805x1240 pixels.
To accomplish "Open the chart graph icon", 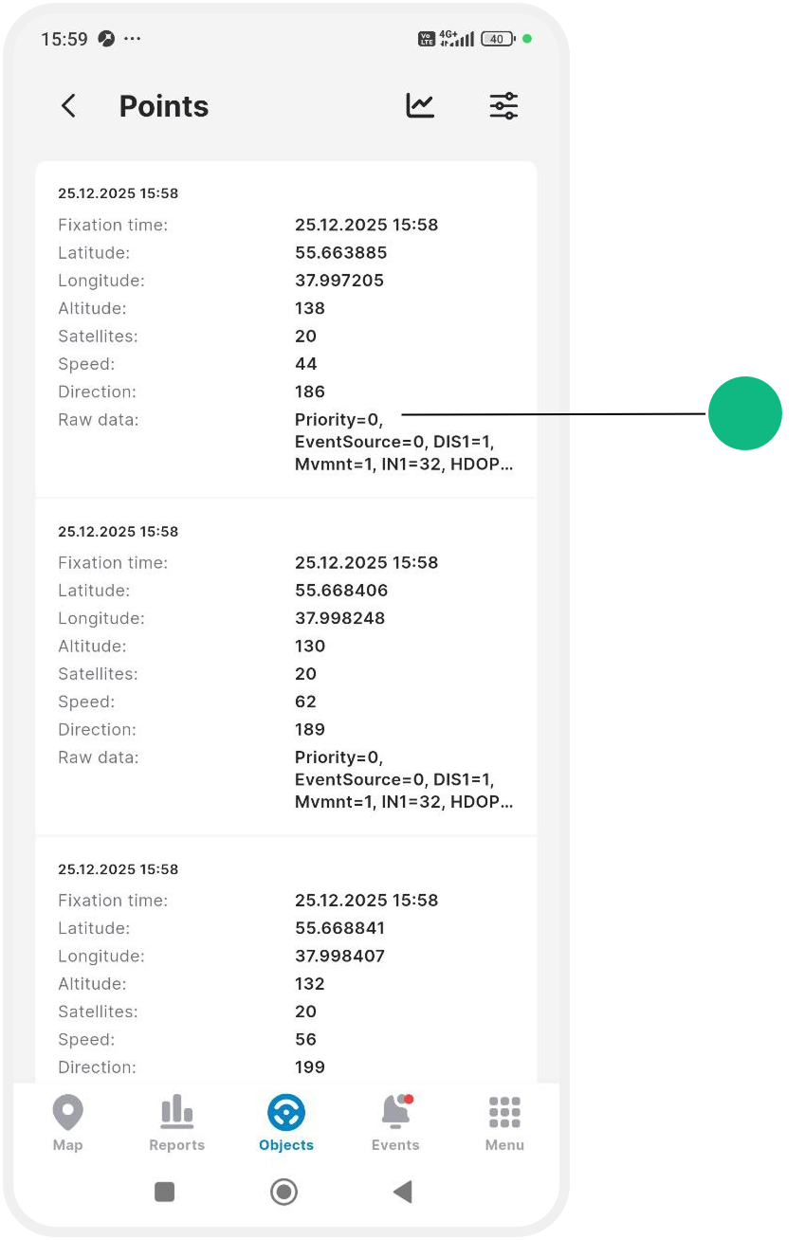I will point(420,105).
